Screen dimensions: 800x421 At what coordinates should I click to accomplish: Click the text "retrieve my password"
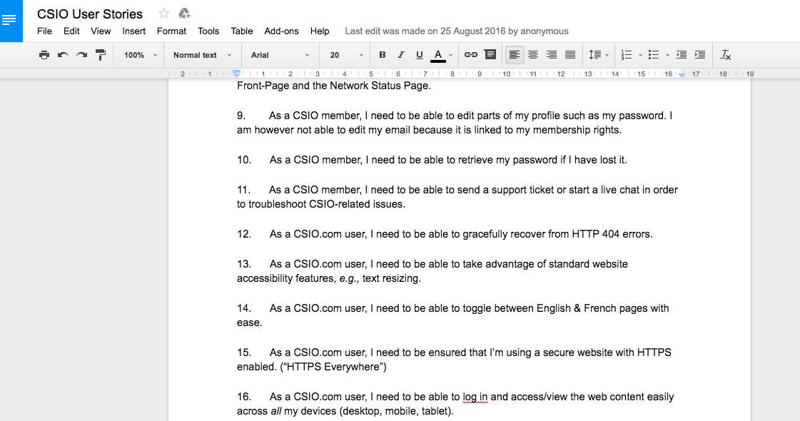click(507, 161)
